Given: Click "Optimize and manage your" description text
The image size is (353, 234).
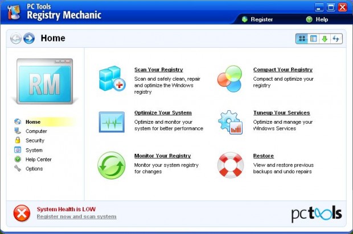Looking at the screenshot, I should pyautogui.click(x=283, y=122).
